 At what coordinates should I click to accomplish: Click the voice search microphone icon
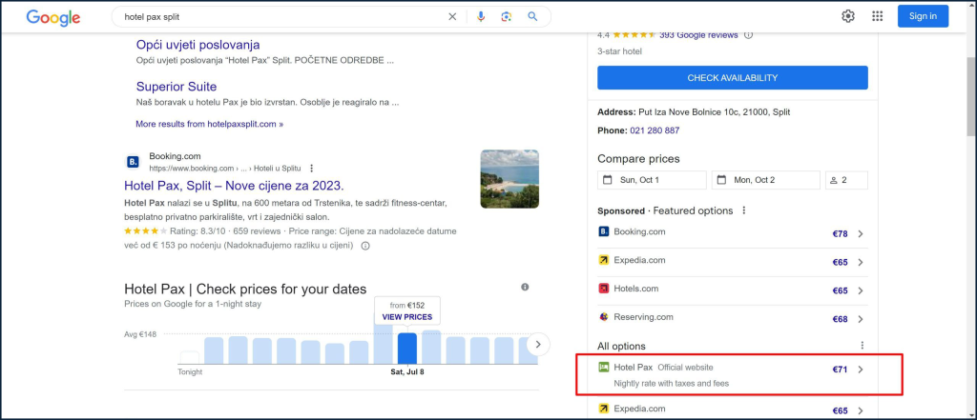pos(481,16)
